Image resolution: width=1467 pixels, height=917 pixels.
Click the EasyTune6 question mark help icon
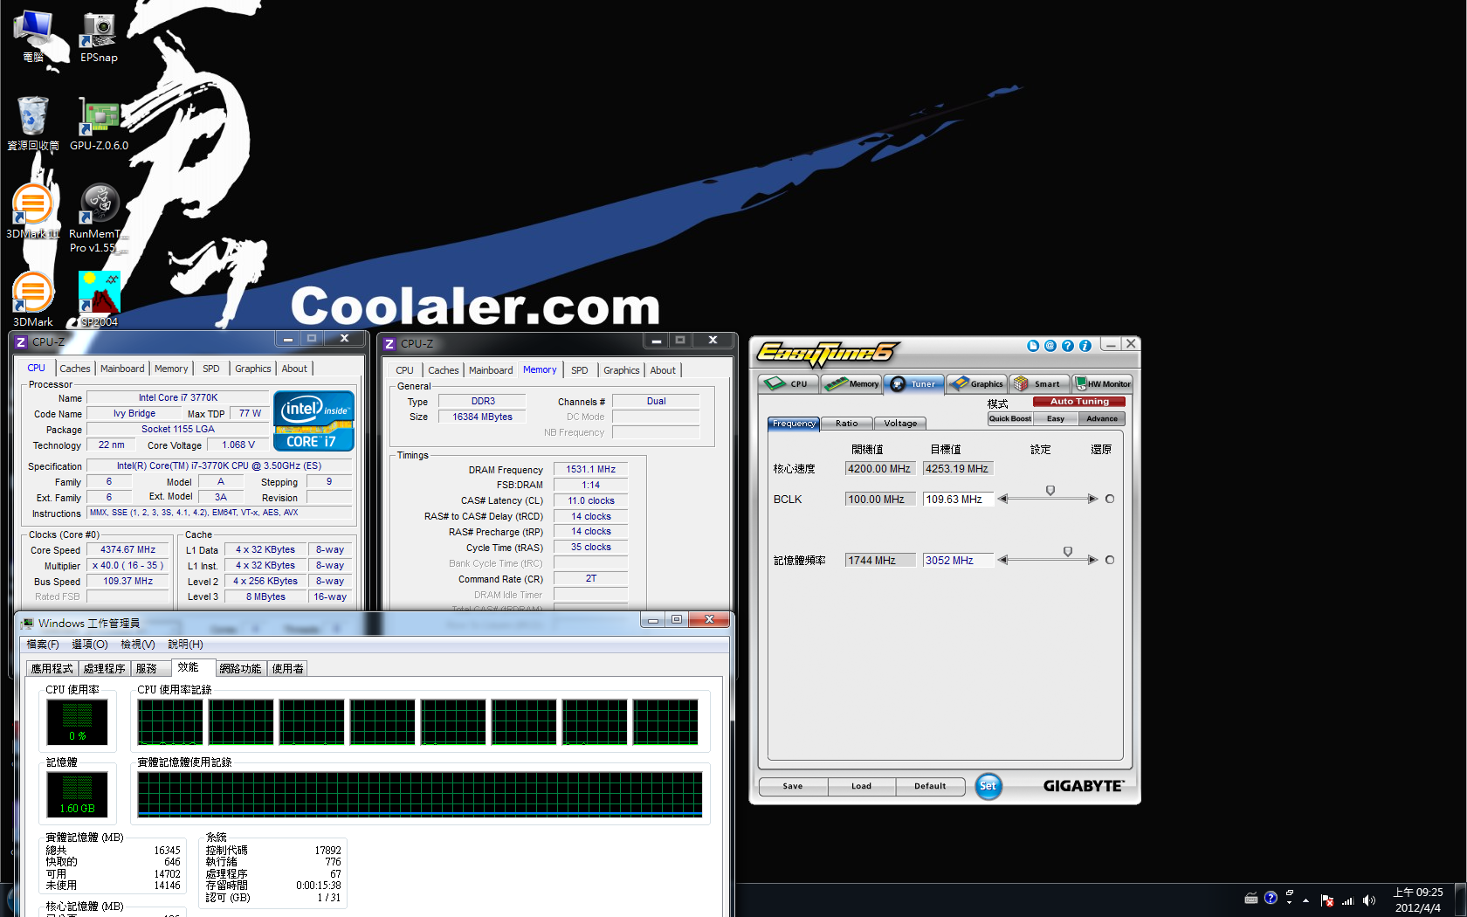(x=1068, y=346)
